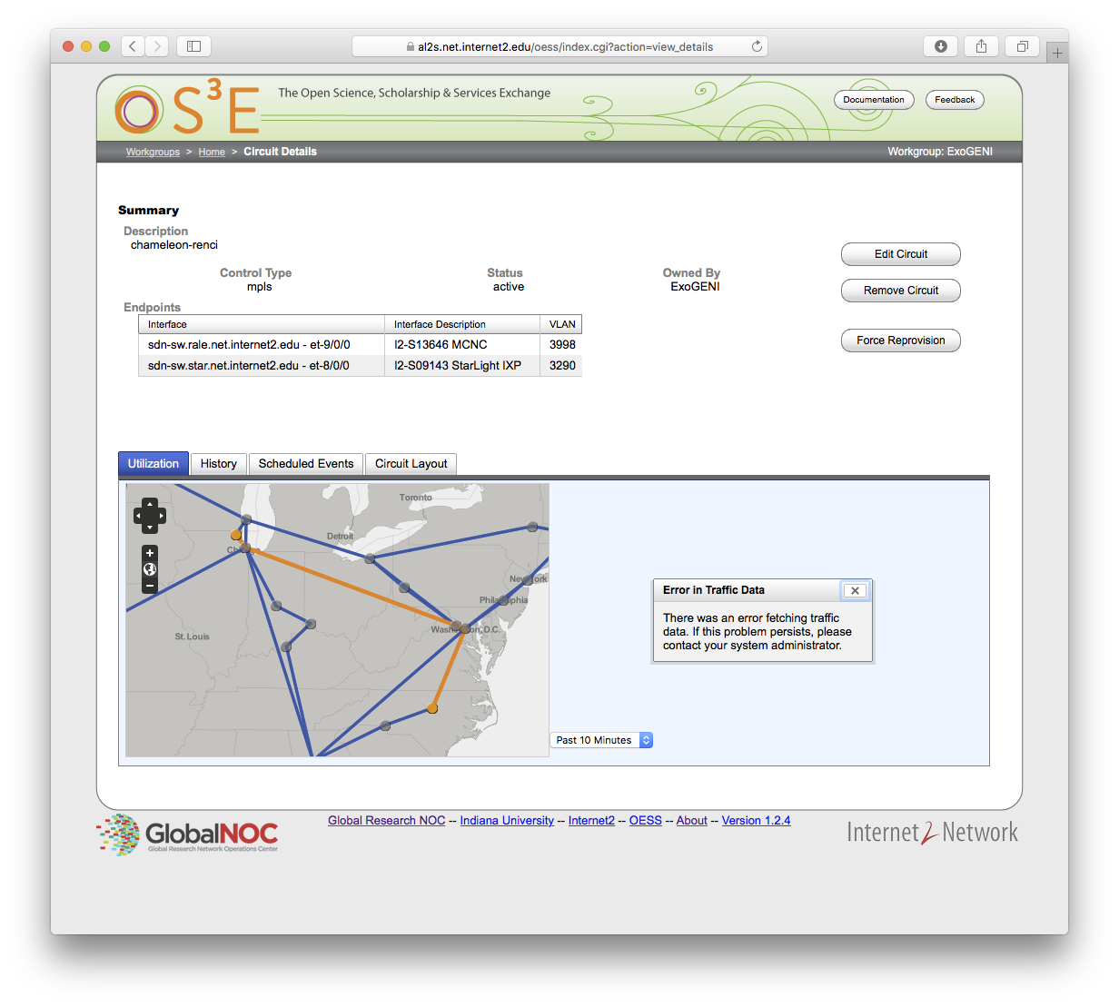Select the sdn-sw.rale.net.internet2.edu endpoint row

360,345
